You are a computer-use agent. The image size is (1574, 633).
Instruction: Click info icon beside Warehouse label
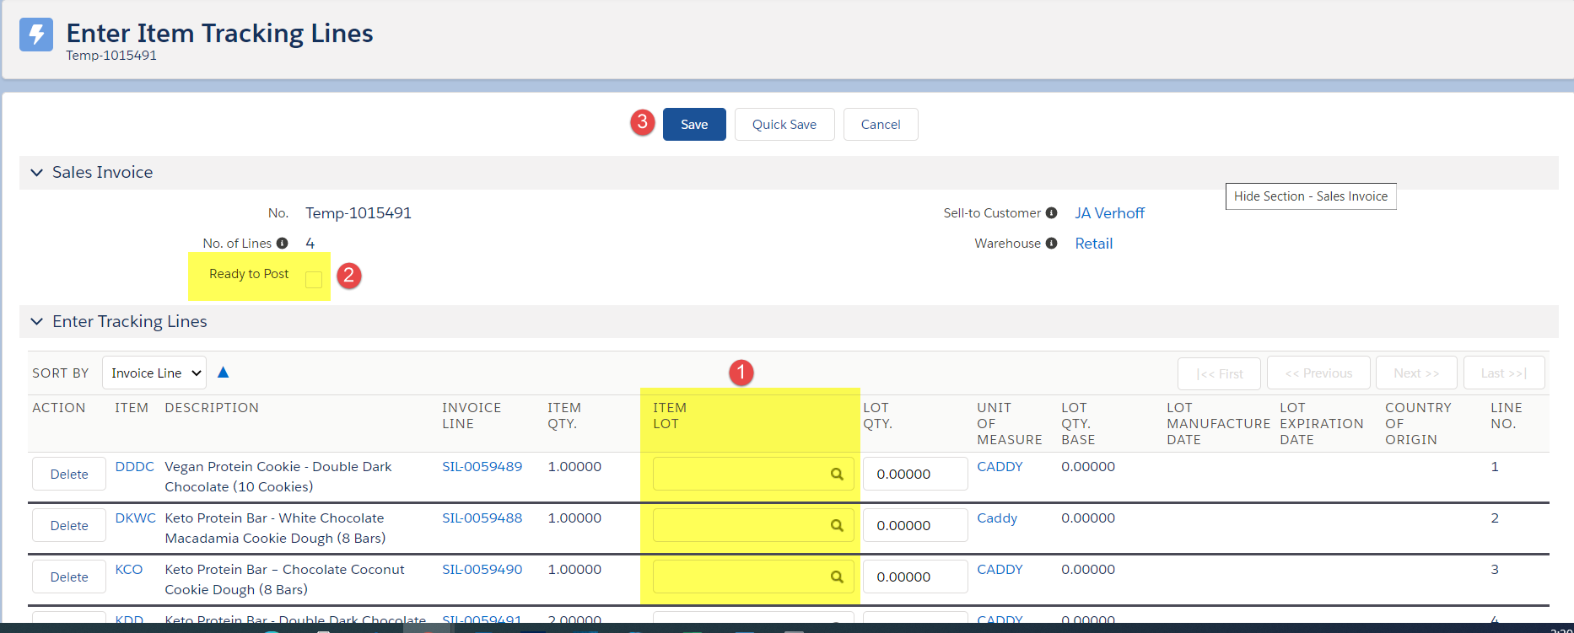point(1051,243)
